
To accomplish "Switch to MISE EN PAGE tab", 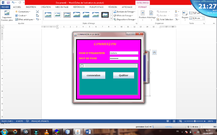I will pos(62,7).
